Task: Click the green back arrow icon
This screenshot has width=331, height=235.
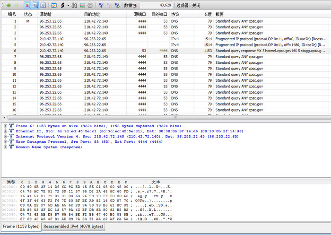Action: pyautogui.click(x=8, y=5)
